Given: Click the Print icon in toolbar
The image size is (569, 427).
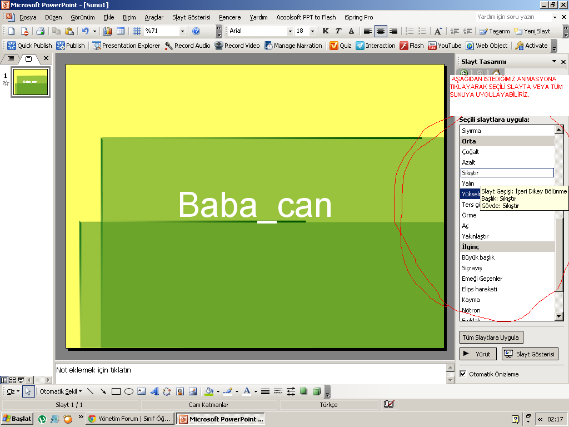Looking at the screenshot, I should coord(40,31).
